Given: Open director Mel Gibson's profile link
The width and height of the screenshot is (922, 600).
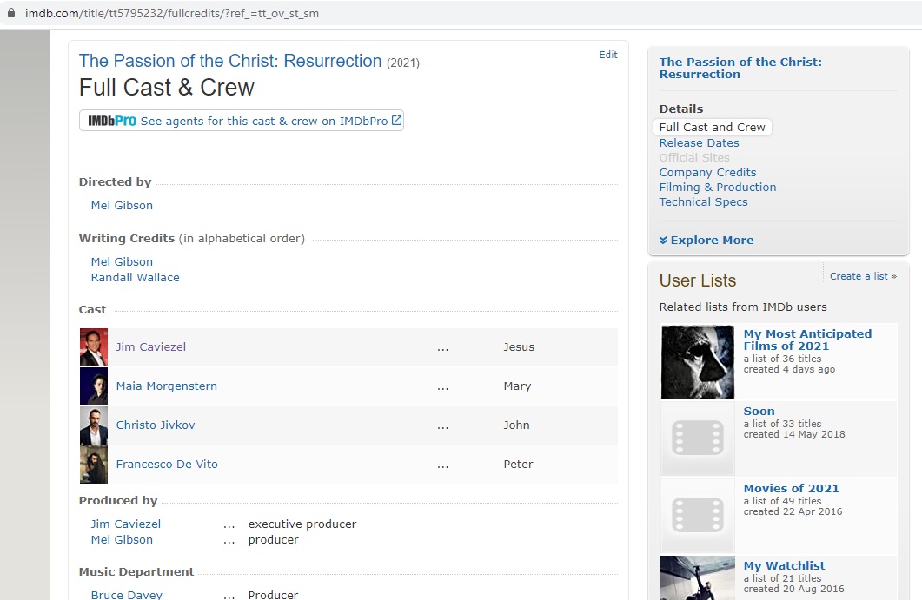Looking at the screenshot, I should point(122,206).
